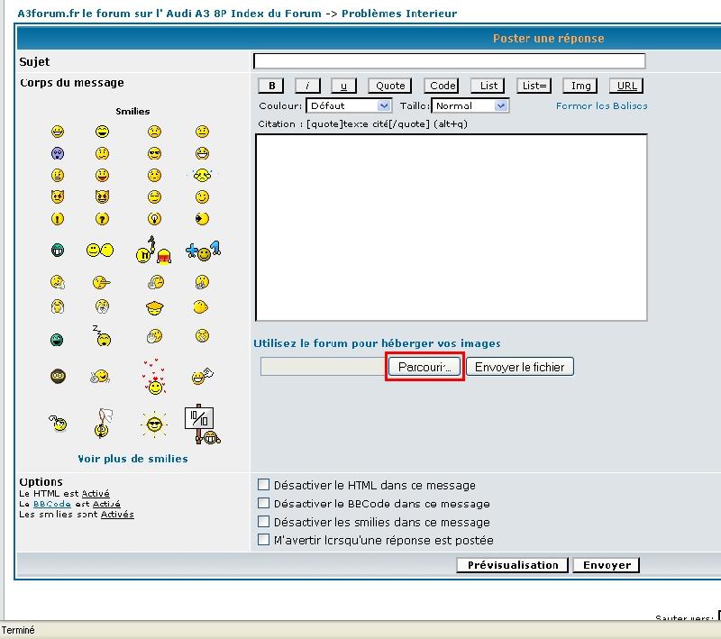Click the Code BBCode button
This screenshot has height=639, width=721.
click(x=442, y=86)
